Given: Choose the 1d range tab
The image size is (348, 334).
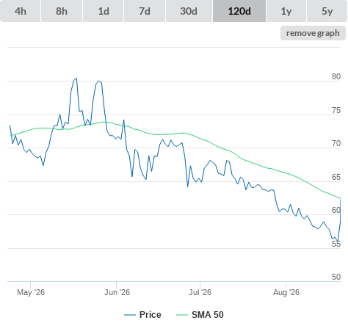Looking at the screenshot, I should tap(104, 11).
